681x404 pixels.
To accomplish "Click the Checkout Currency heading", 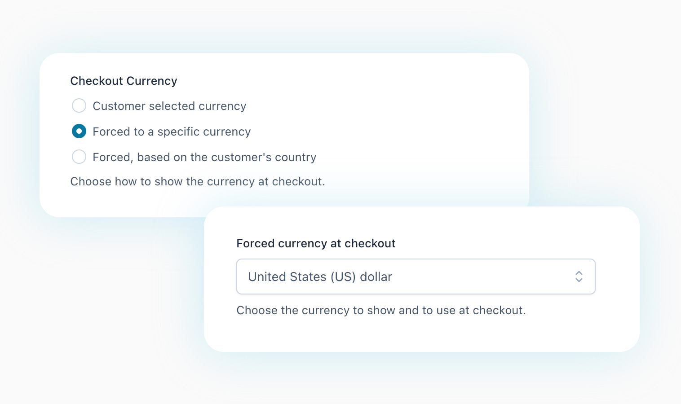I will click(124, 81).
